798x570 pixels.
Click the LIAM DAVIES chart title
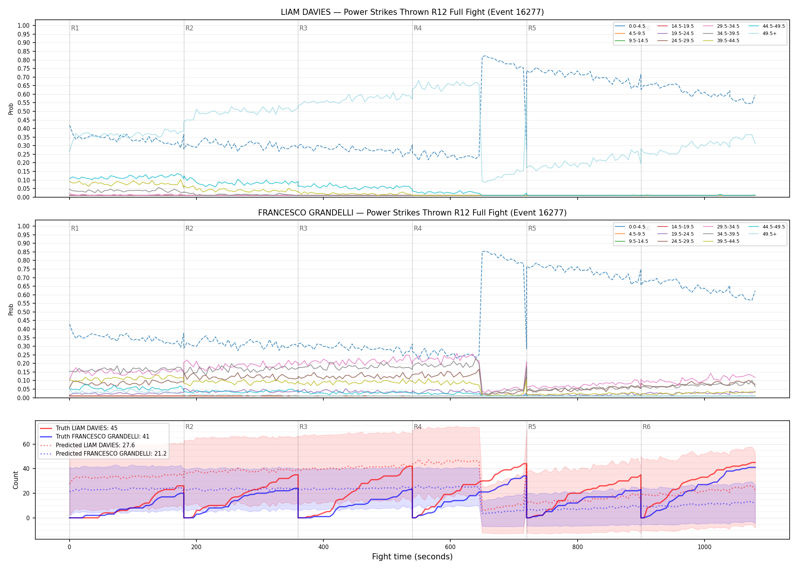click(x=412, y=12)
